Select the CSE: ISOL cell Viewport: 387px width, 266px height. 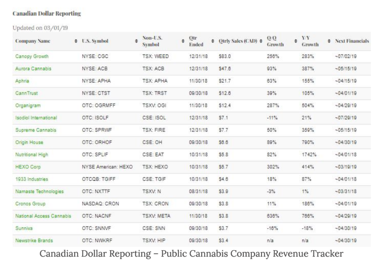click(154, 118)
